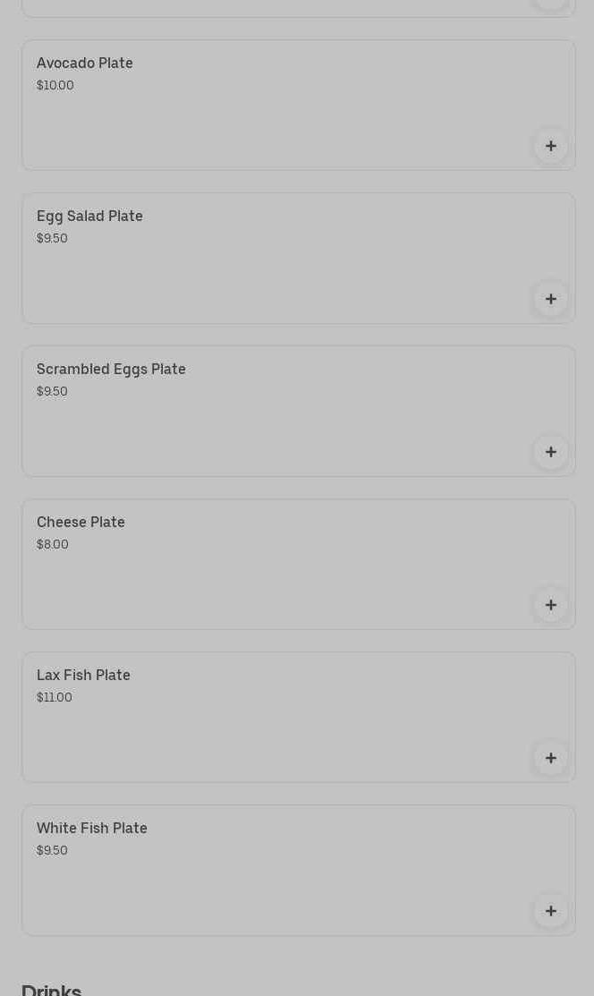Click the $9.50 price under White Fish Plate
This screenshot has width=594, height=996.
coord(52,850)
